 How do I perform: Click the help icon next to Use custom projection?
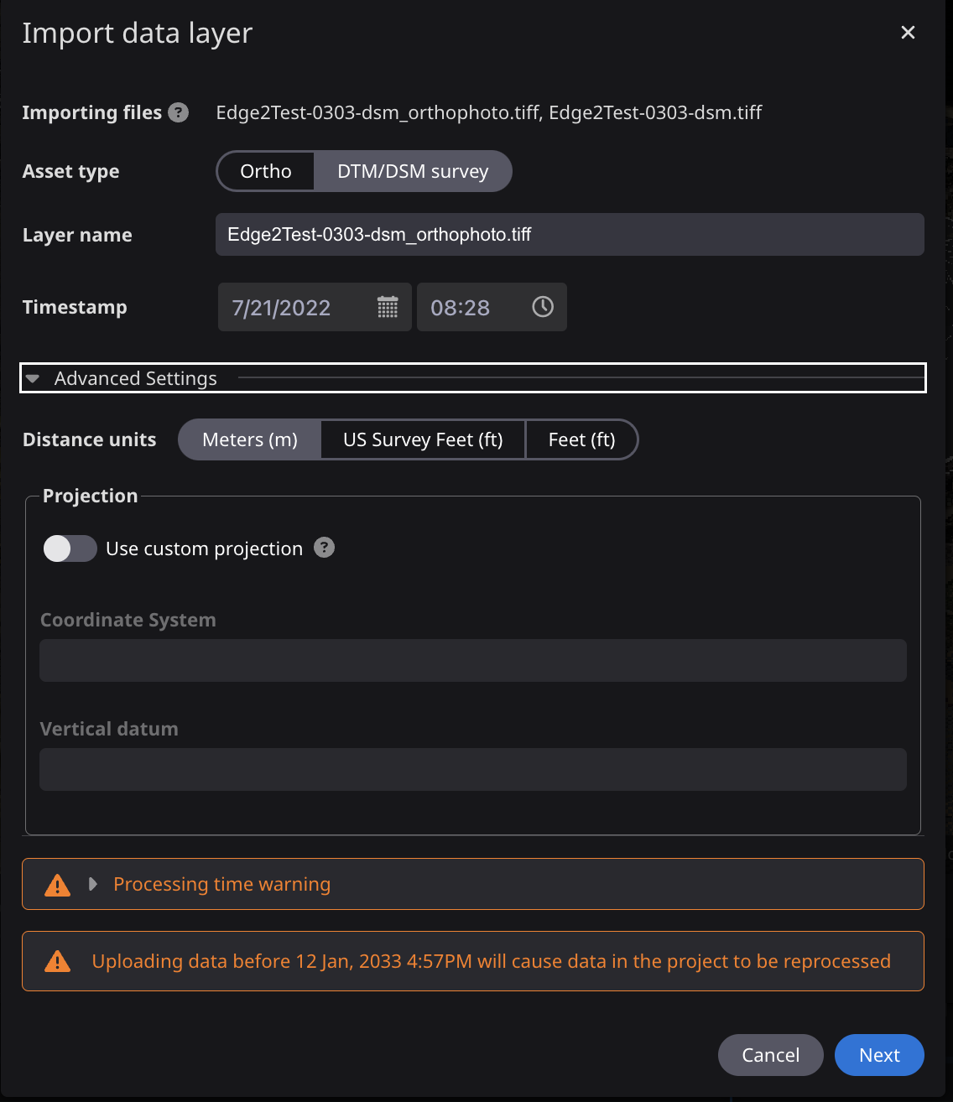[325, 548]
